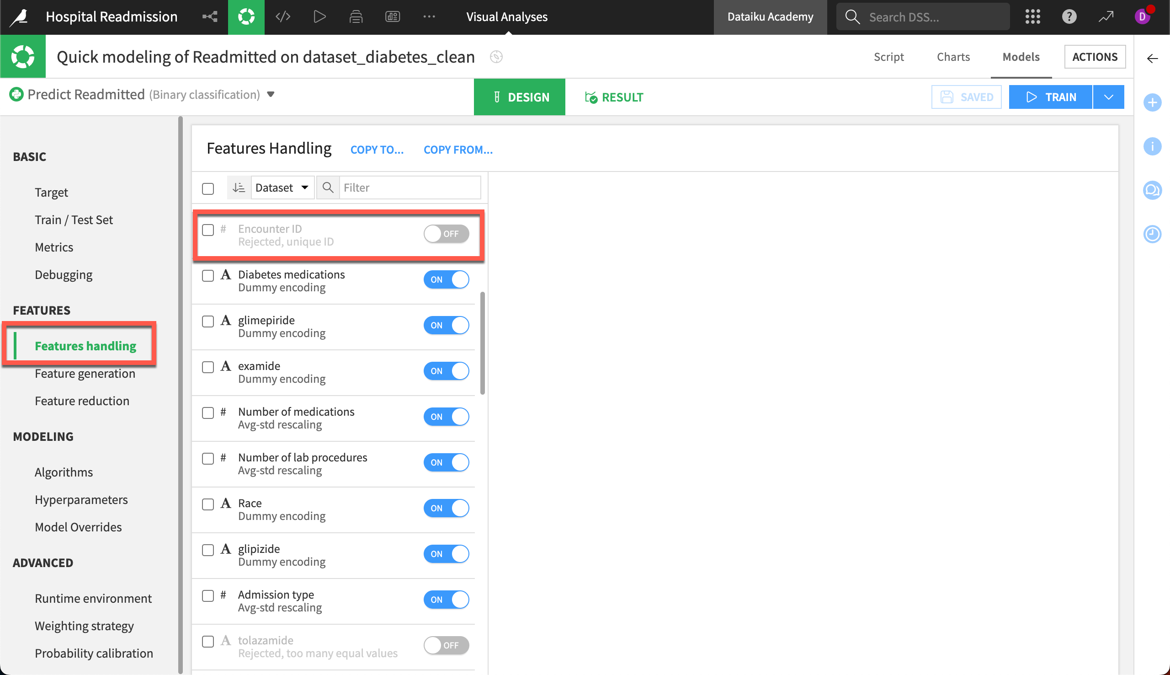The height and width of the screenshot is (675, 1170).
Task: Toggle ON the Encounter ID feature
Action: click(x=445, y=233)
